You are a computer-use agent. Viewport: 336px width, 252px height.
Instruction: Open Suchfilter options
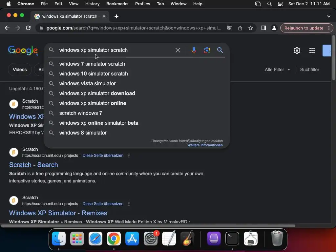pos(310,70)
